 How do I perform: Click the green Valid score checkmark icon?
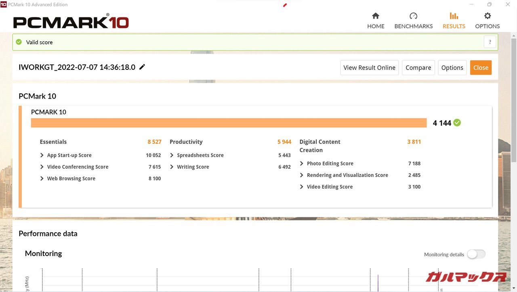[x=19, y=42]
